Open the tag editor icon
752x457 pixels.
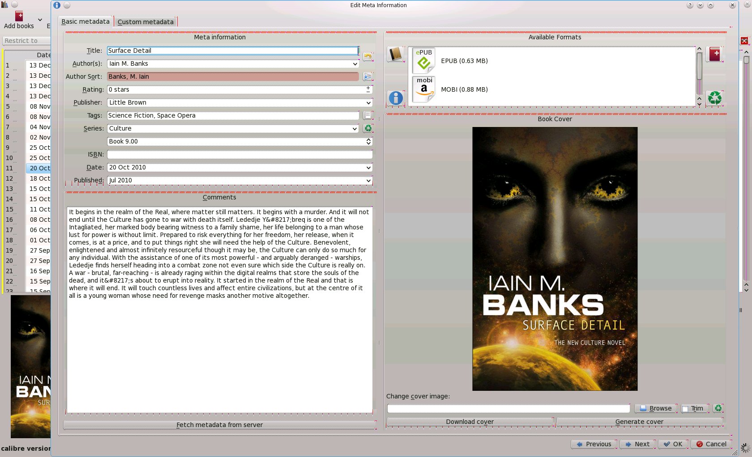tap(367, 115)
